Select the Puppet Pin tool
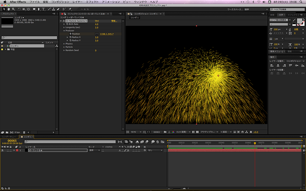306x191 pixels. tap(70, 9)
